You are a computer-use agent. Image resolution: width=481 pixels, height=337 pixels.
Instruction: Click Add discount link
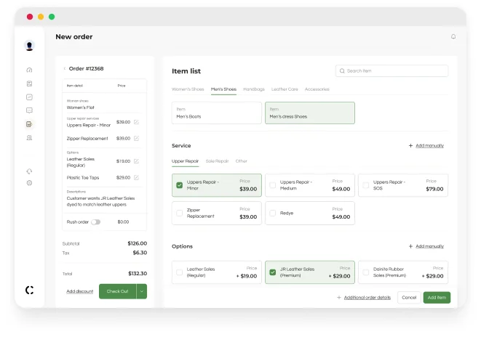[80, 291]
